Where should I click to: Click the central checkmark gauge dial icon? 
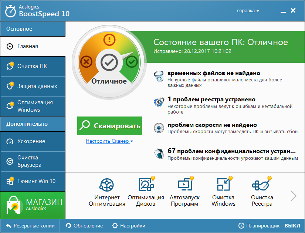pos(109,63)
